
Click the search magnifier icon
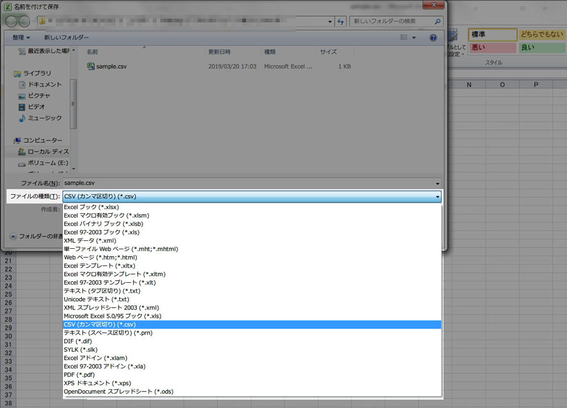coord(438,22)
